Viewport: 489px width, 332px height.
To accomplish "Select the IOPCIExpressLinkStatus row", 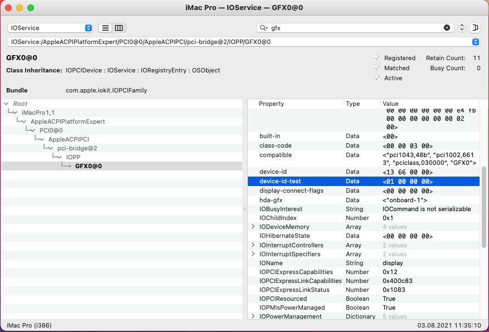I will (x=364, y=290).
